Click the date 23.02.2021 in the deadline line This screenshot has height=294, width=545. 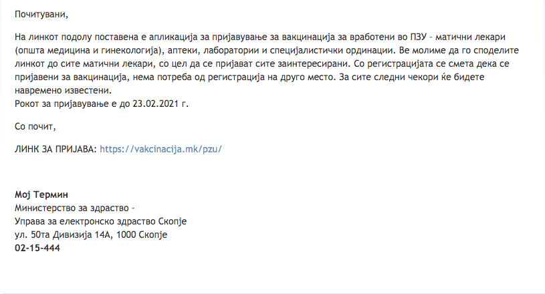click(x=155, y=104)
